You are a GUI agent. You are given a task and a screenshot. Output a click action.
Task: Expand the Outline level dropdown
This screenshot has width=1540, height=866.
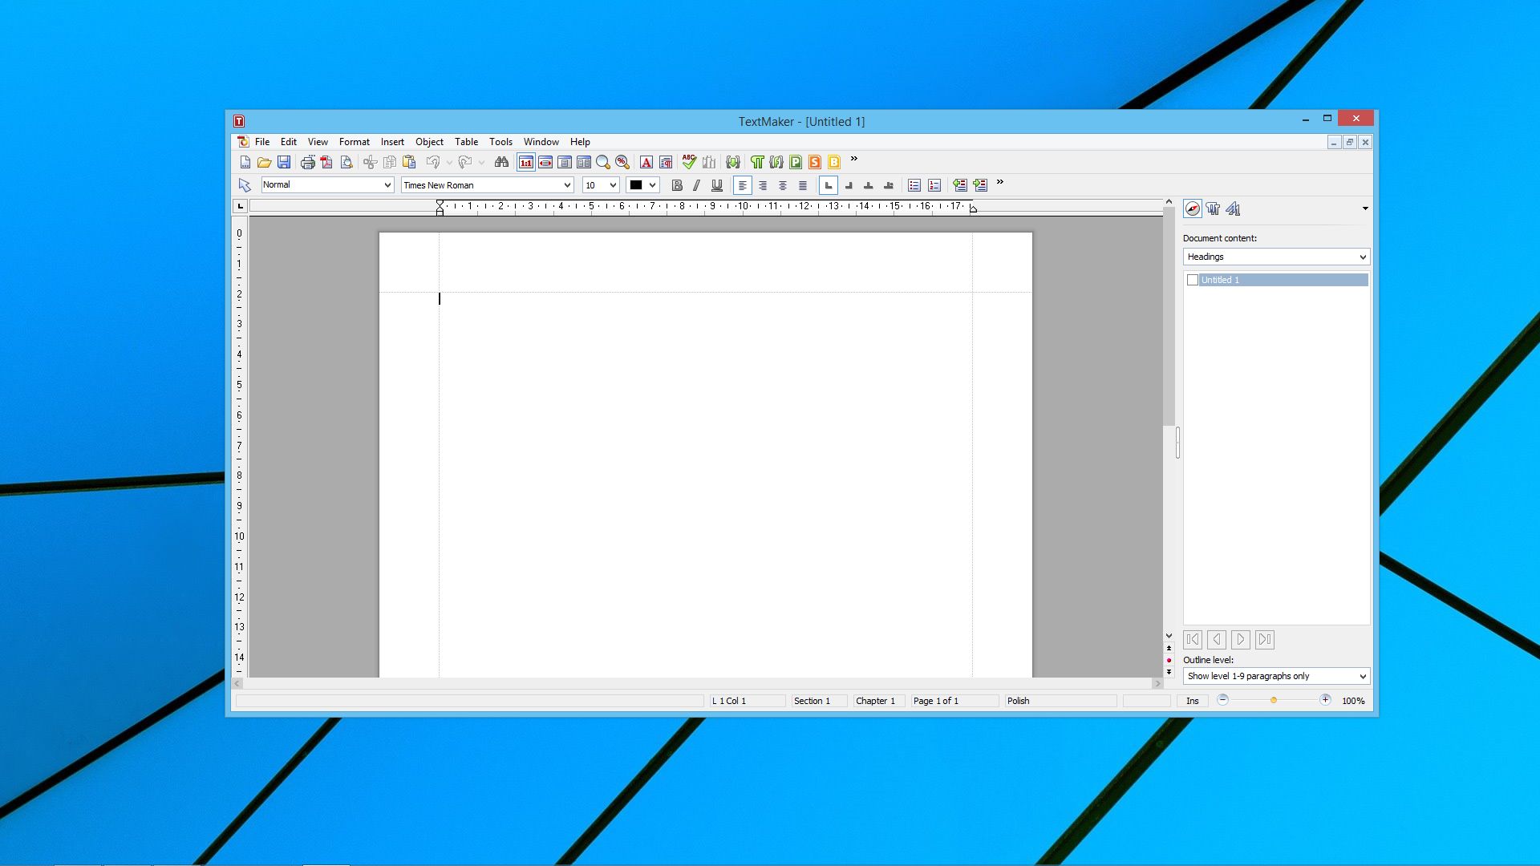1276,676
